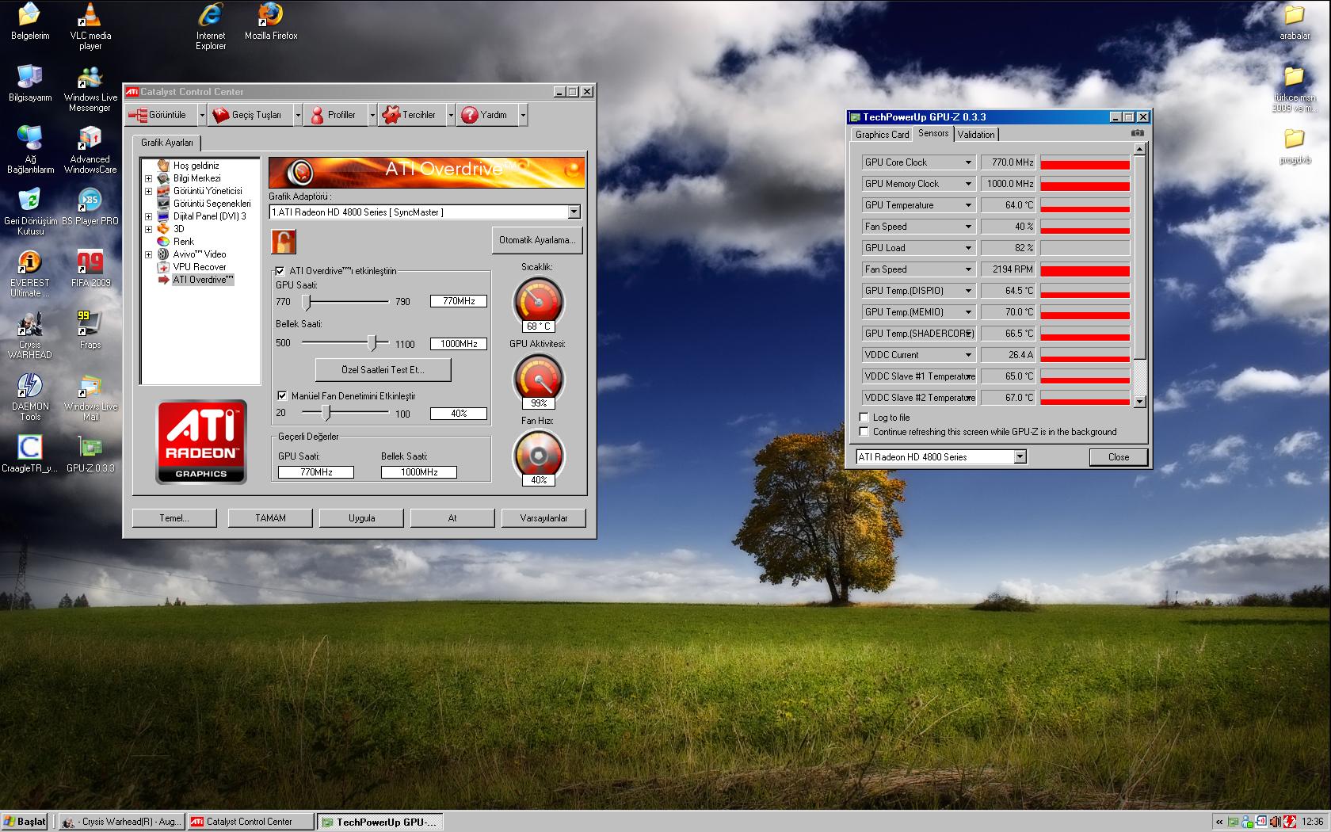Open Geri Dönüşüm Kutusu recycle bin

(30, 212)
